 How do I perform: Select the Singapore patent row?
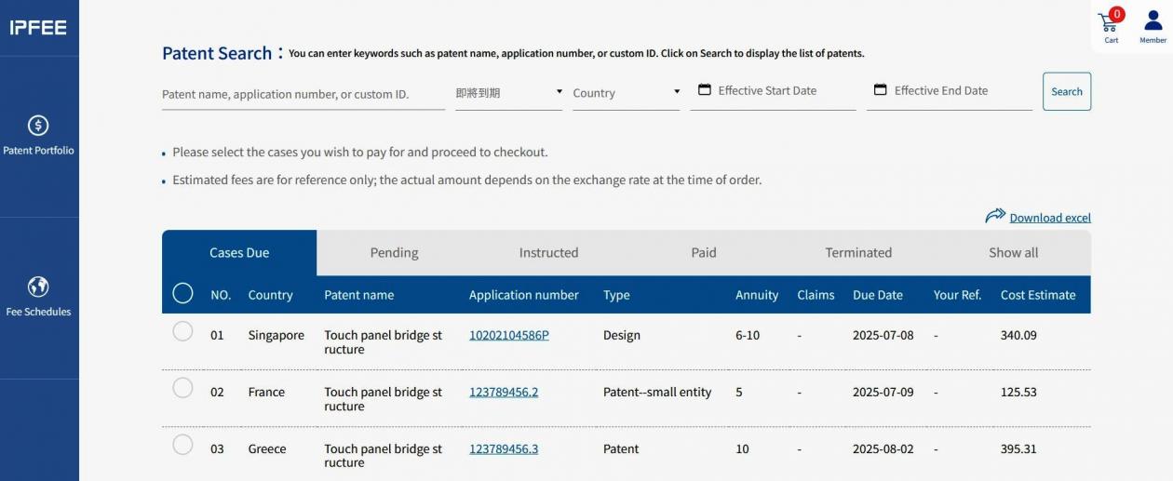coord(182,331)
